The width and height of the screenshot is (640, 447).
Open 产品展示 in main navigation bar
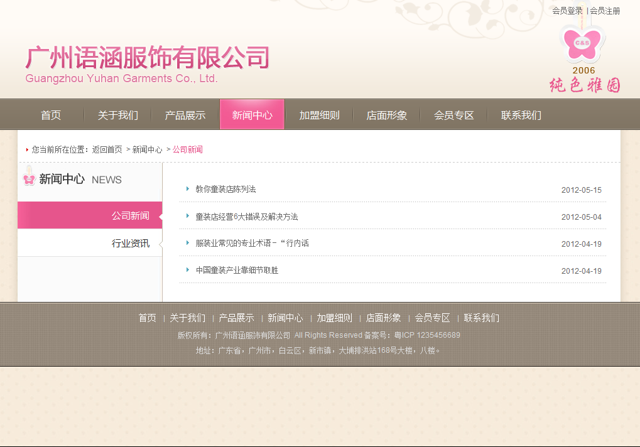click(x=185, y=115)
